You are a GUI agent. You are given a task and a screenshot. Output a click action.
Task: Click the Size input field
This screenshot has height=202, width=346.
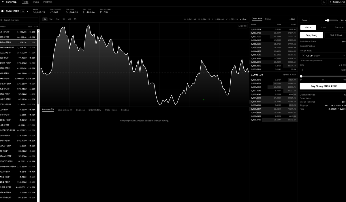point(323,70)
